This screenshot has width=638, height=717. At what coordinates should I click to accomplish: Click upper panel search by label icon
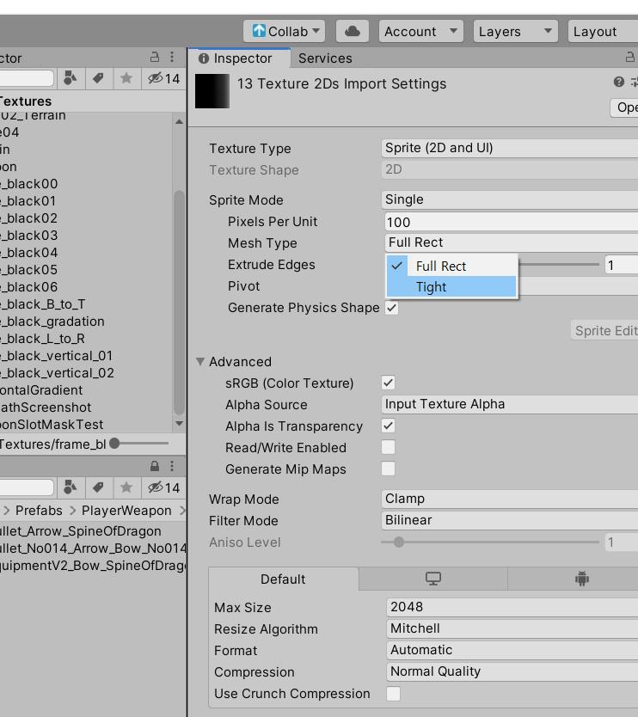(x=98, y=78)
